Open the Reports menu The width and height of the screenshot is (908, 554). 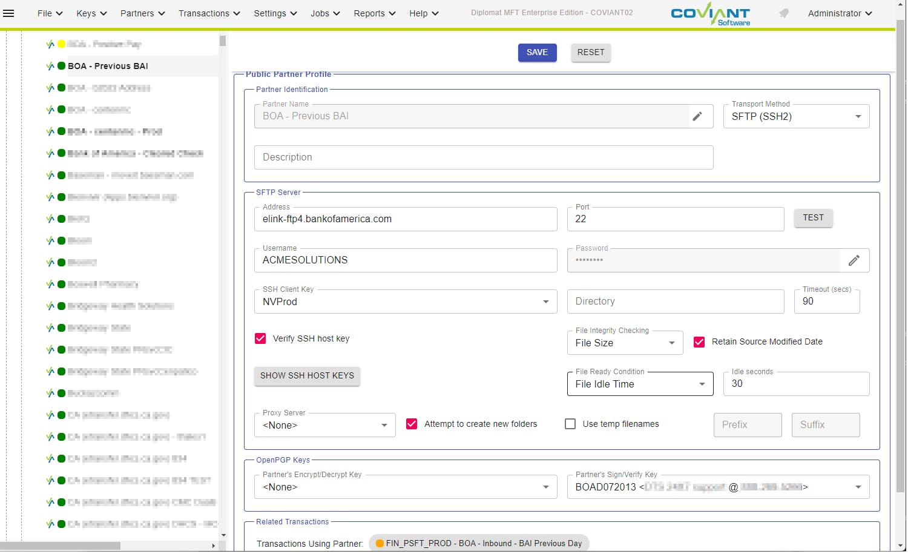[x=374, y=13]
